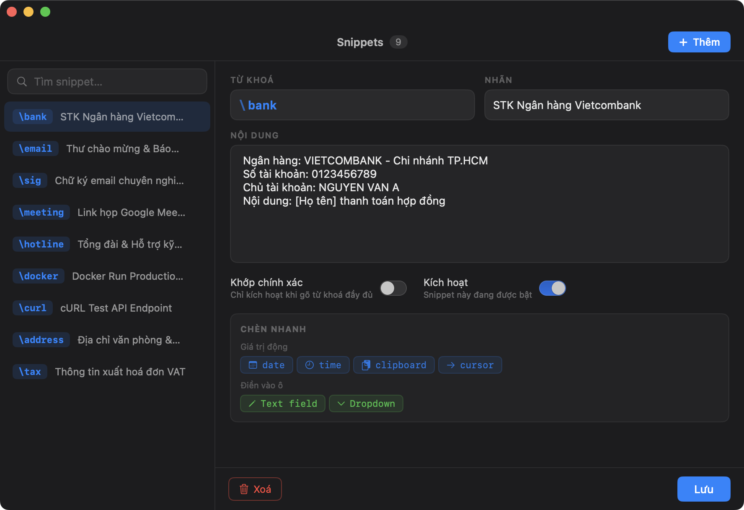Insert a Dropdown fill-in field

[366, 403]
